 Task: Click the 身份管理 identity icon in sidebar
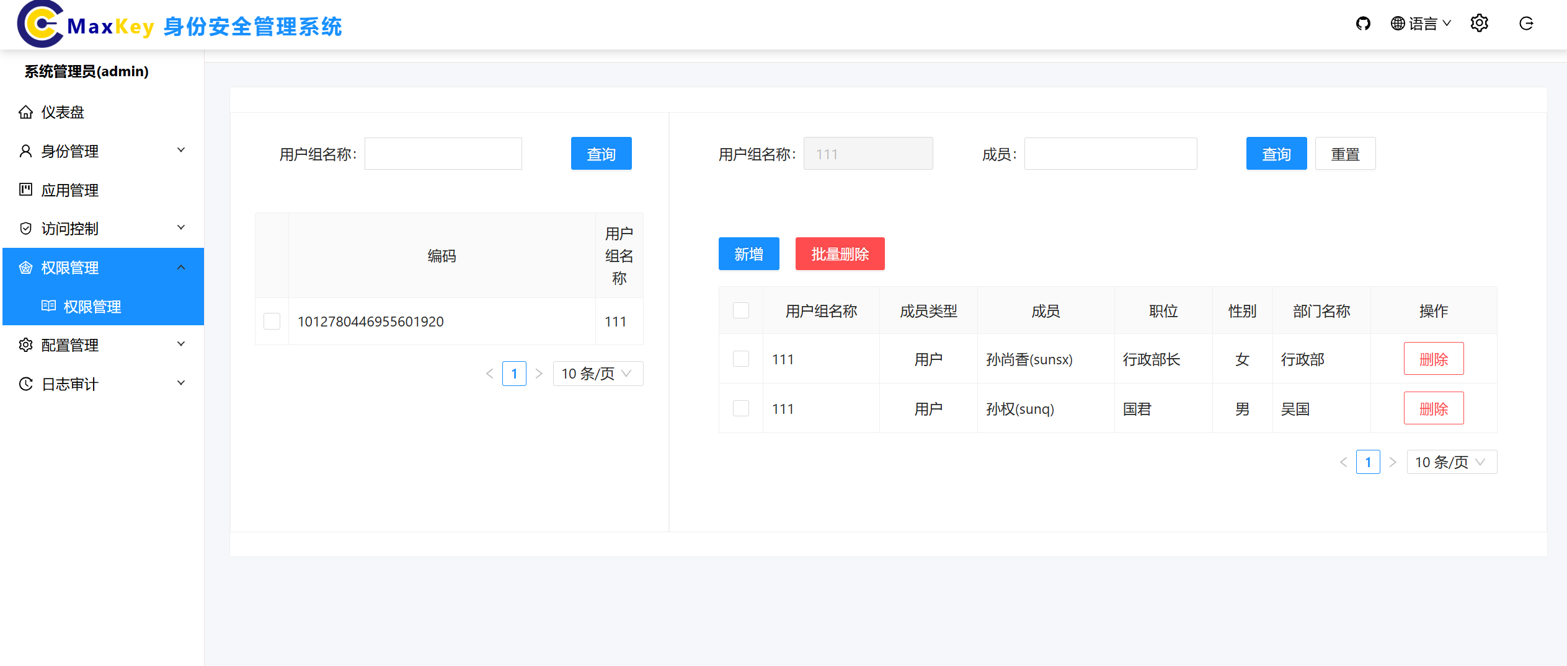[x=25, y=151]
